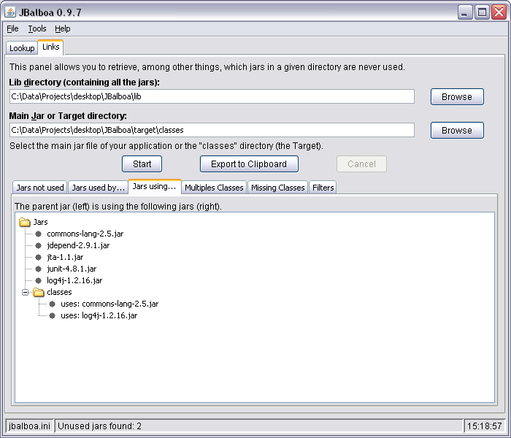The height and width of the screenshot is (438, 511).
Task: Click the 15:18:57 clock in status bar
Action: click(484, 426)
